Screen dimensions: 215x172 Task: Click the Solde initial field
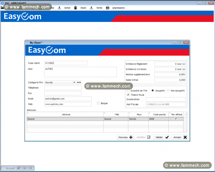pyautogui.click(x=170, y=80)
